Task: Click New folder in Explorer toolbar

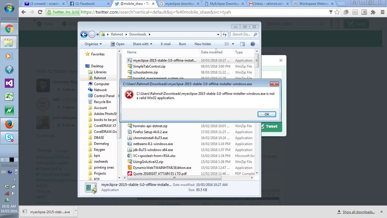Action: pos(203,44)
